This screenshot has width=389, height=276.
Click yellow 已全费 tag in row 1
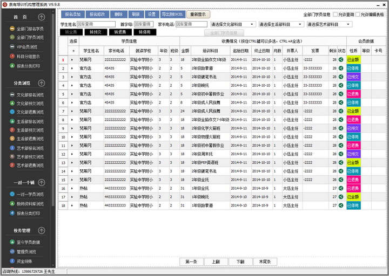click(x=353, y=60)
